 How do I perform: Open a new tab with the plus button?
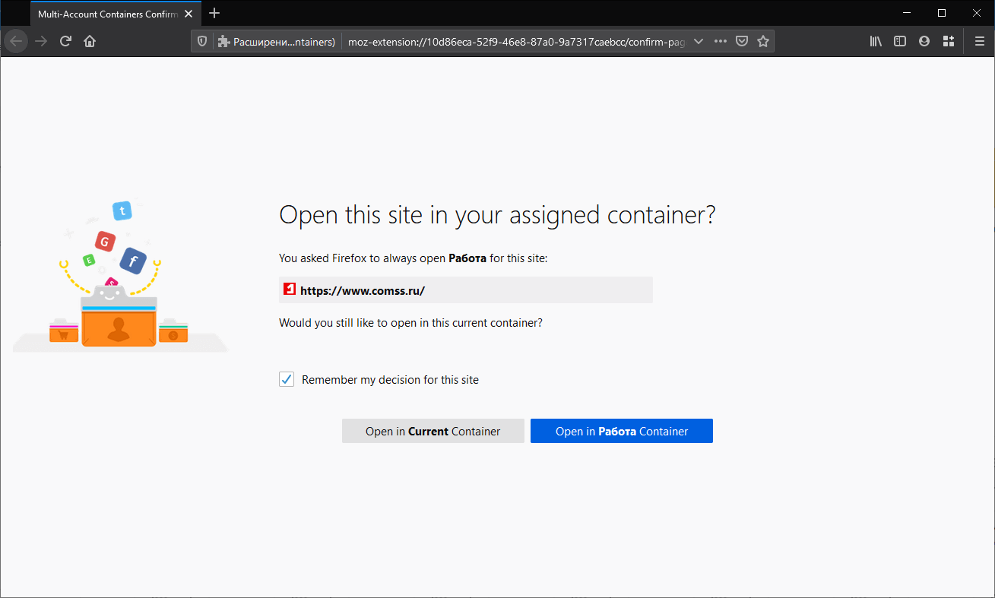click(x=214, y=13)
